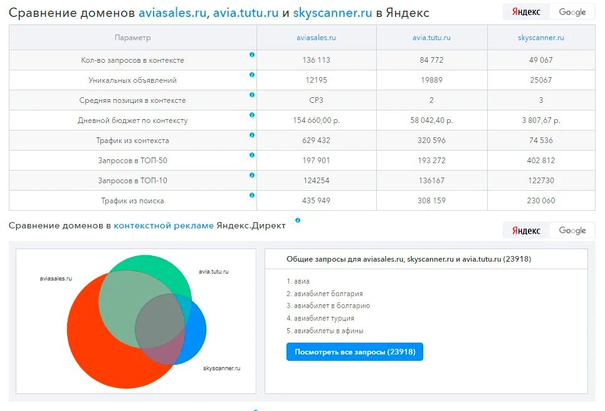Click context traffic value 629 432

pos(316,141)
